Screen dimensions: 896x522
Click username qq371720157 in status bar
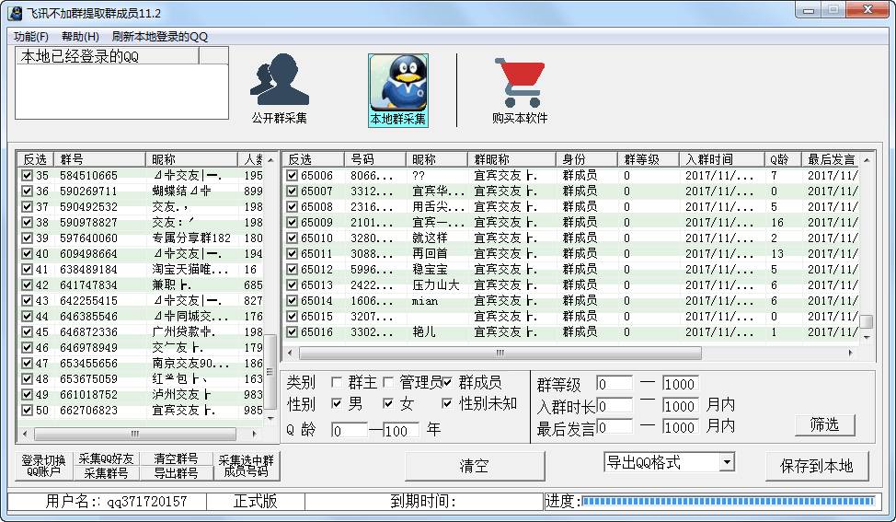pos(147,502)
